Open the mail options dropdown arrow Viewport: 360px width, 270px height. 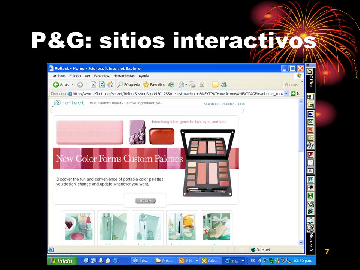coord(186,85)
